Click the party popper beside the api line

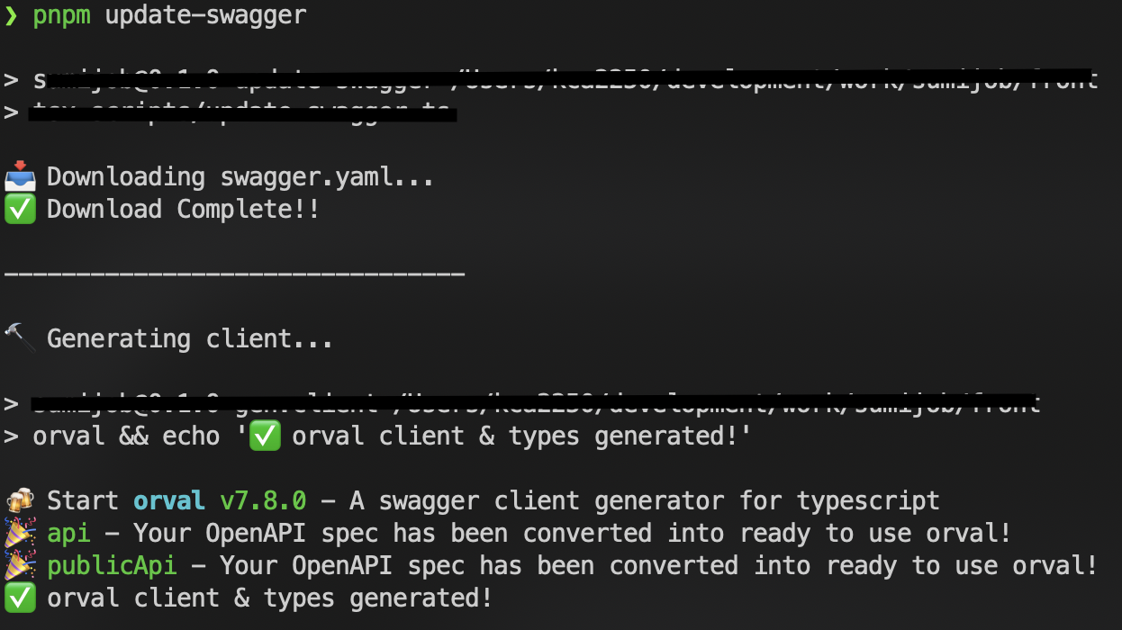tap(20, 533)
